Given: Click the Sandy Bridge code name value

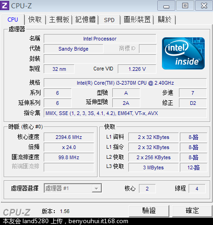Looking at the screenshot, I should click(74, 49).
